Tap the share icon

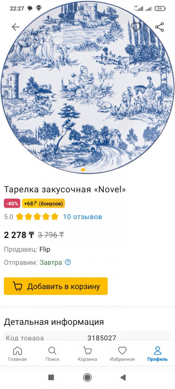pos(159,27)
